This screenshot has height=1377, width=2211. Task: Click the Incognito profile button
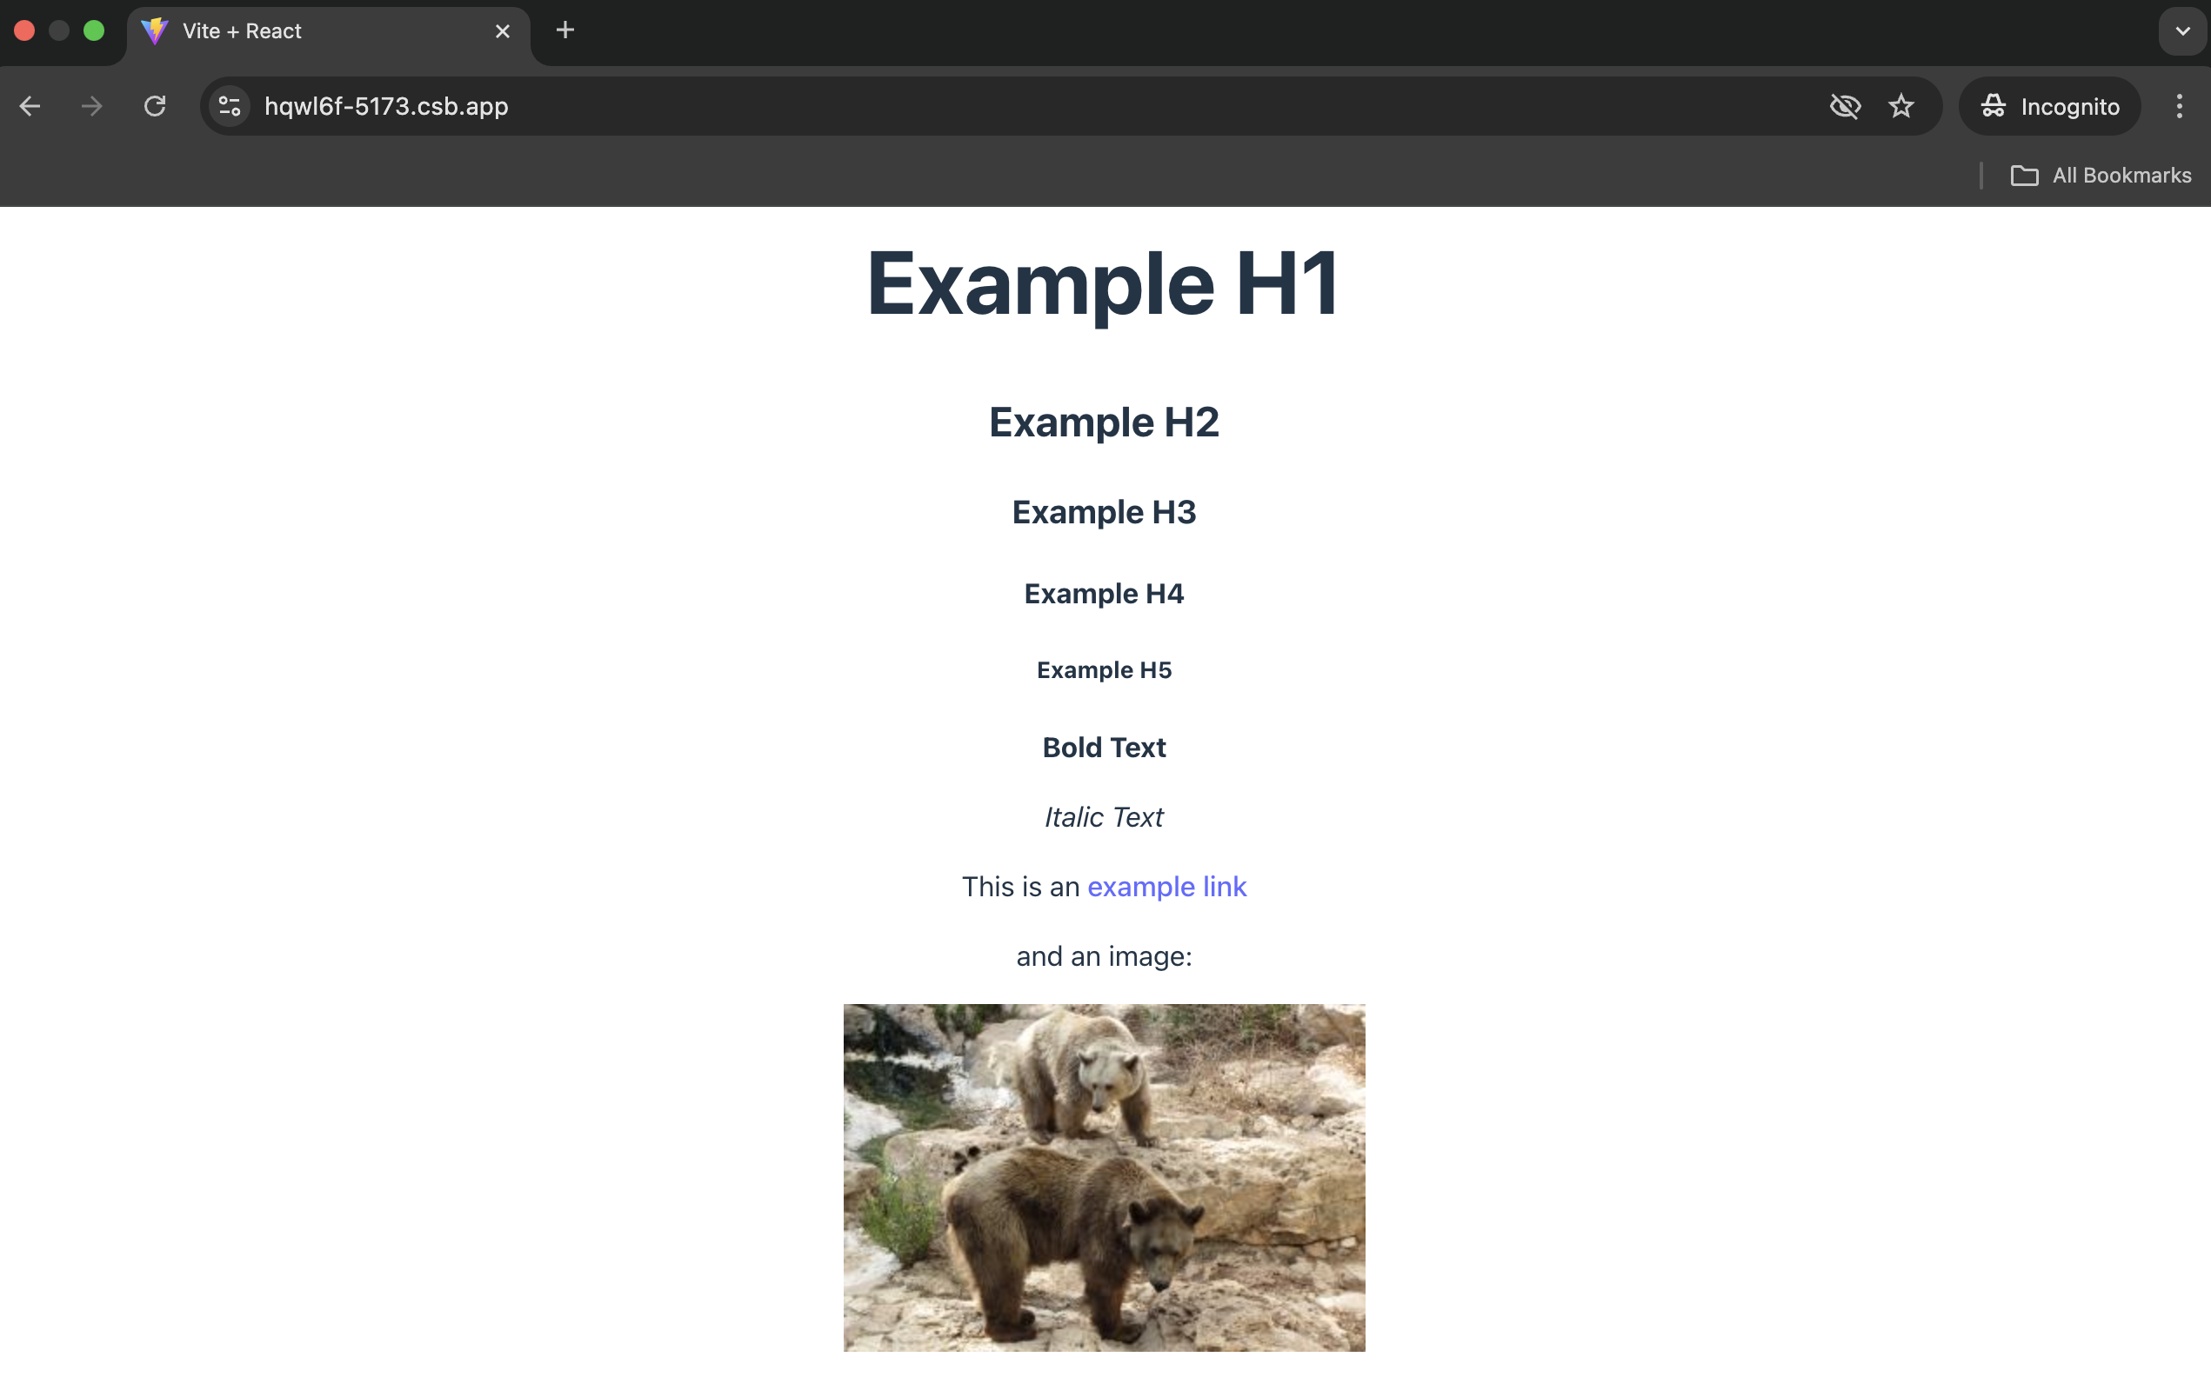(x=2049, y=107)
